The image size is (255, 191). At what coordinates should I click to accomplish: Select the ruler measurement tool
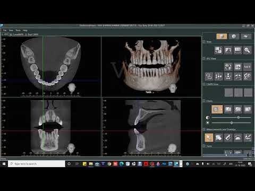coord(228,137)
